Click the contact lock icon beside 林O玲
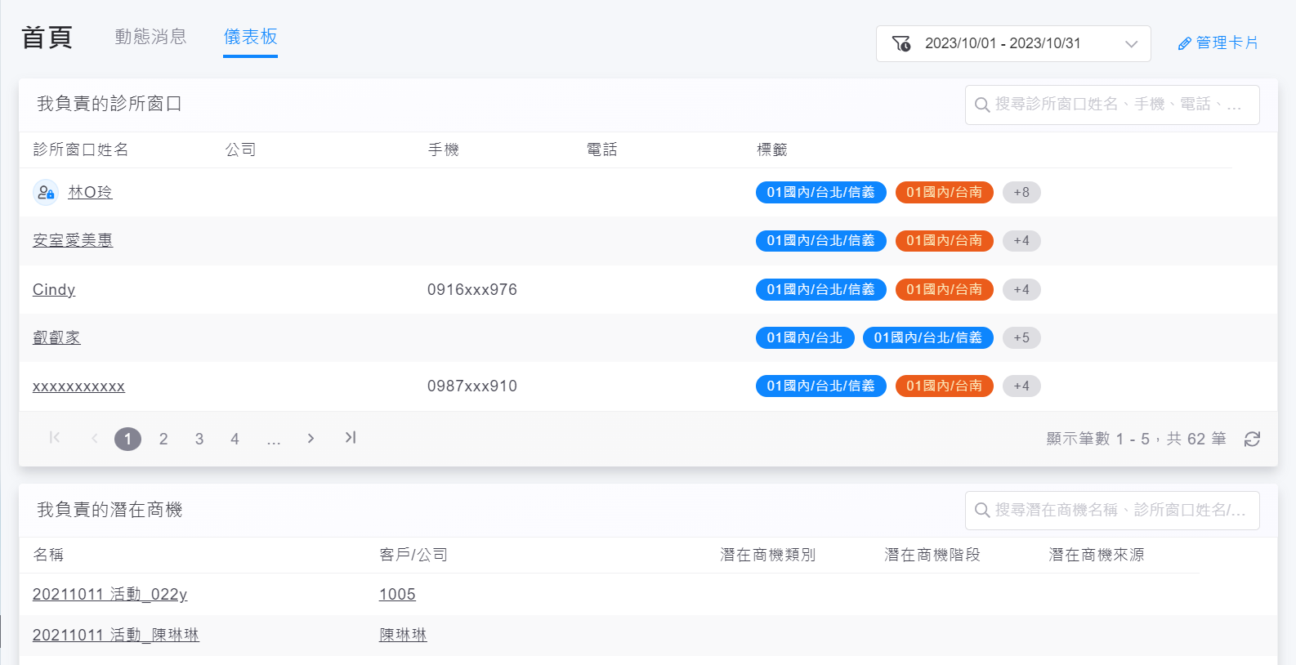Image resolution: width=1296 pixels, height=665 pixels. click(46, 193)
